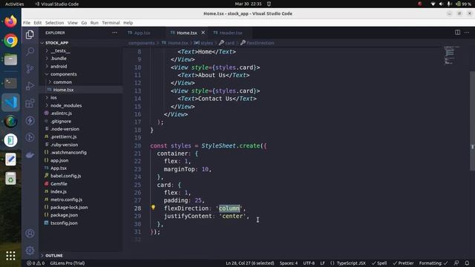Viewport: 475px width, 267px height.
Task: Open tsconfig.json in the explorer
Action: tap(64, 222)
